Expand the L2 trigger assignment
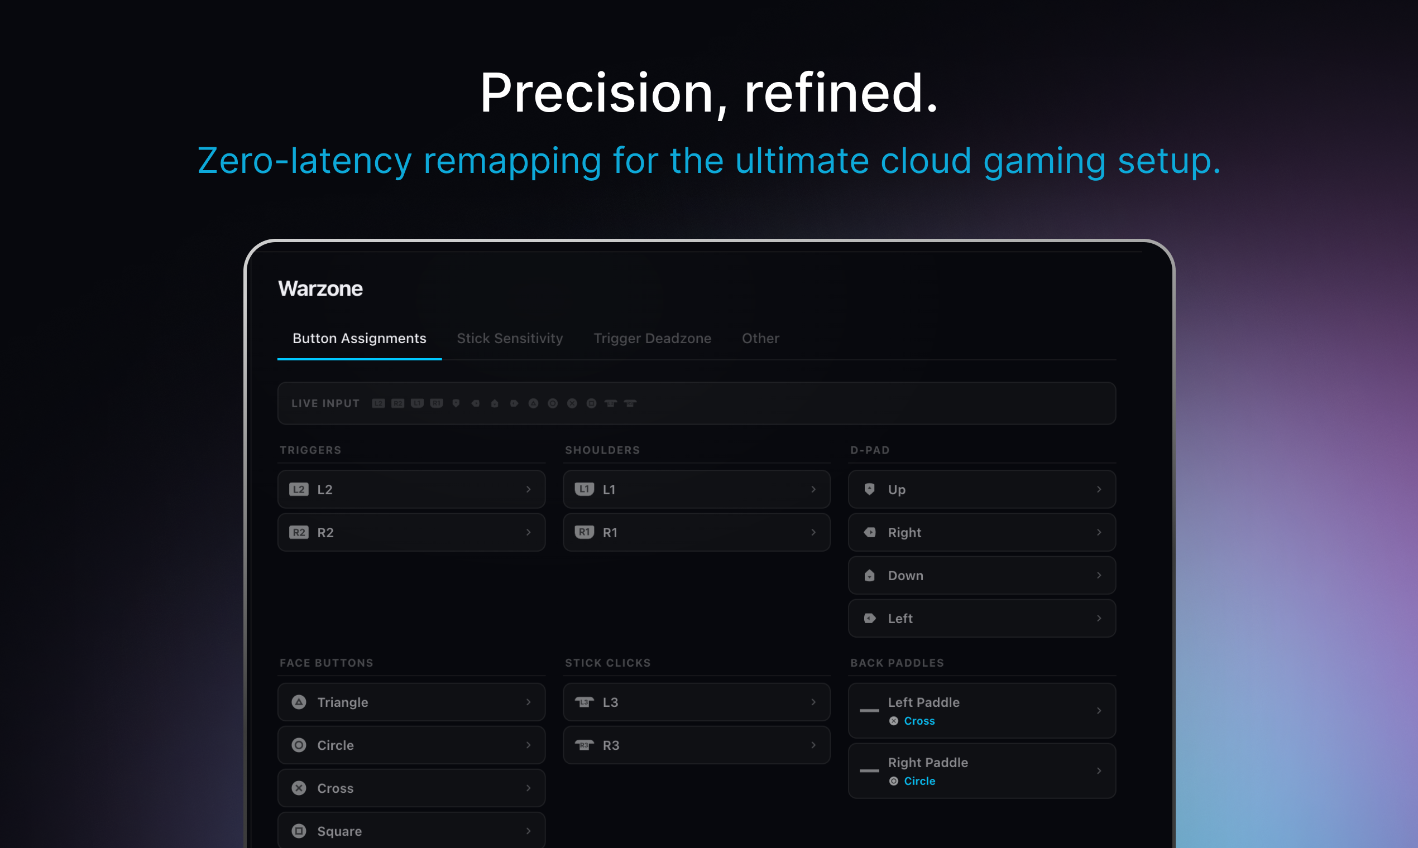1418x848 pixels. tap(411, 489)
